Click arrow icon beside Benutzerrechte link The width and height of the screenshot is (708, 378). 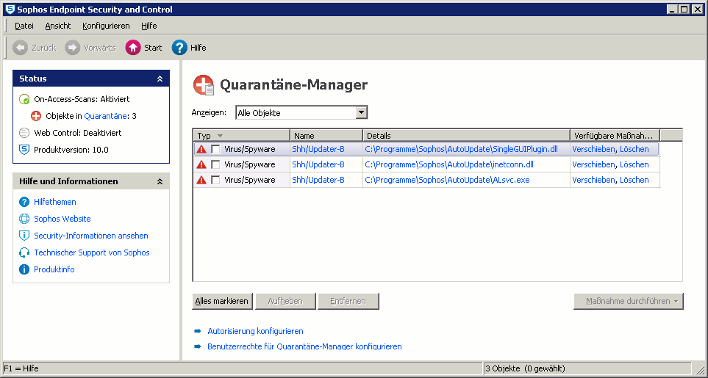tap(197, 346)
